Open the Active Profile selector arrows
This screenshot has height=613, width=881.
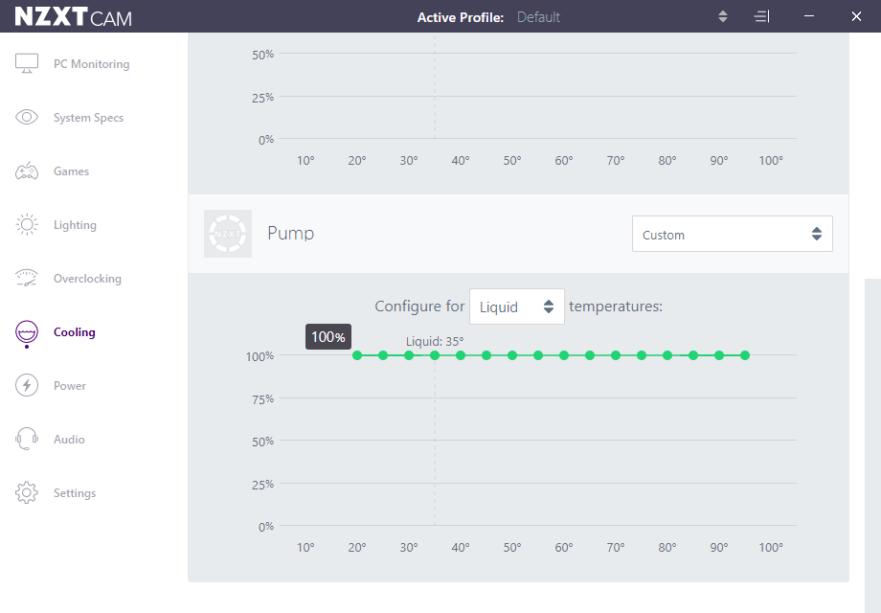coord(723,17)
